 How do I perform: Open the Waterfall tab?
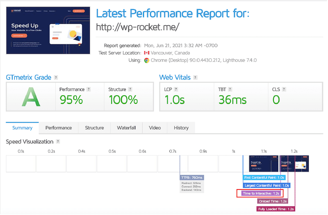[126, 128]
